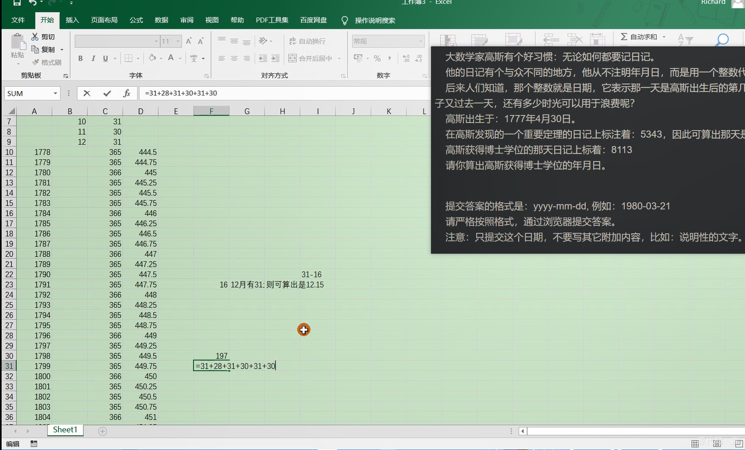Click the macro recording icon in the status bar
The width and height of the screenshot is (745, 450).
pyautogui.click(x=34, y=444)
